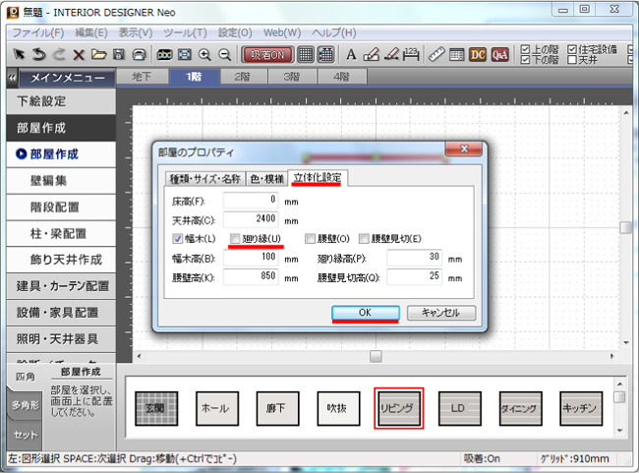Image resolution: width=639 pixels, height=473 pixels.
Task: Click the undo arrow icon in toolbar
Action: [x=39, y=54]
